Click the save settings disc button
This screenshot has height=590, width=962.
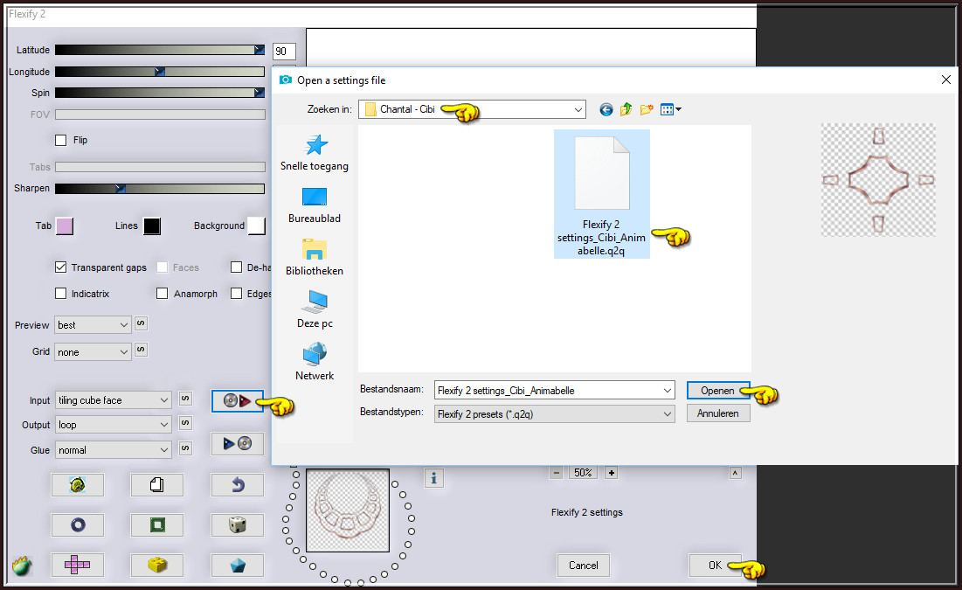(x=238, y=443)
